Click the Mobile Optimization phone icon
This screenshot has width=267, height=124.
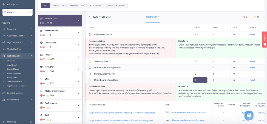click(41, 91)
